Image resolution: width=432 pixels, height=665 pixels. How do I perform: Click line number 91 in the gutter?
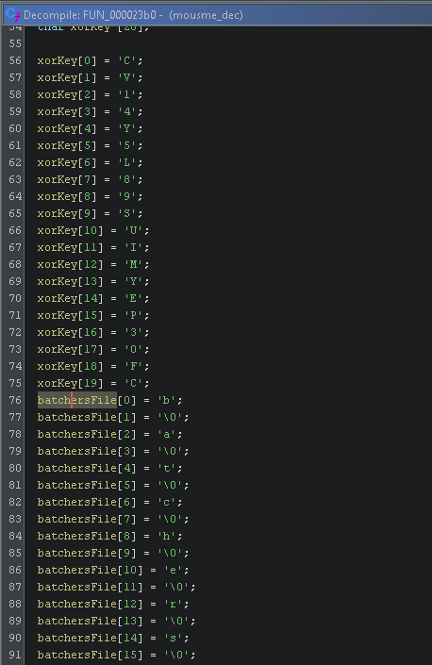click(15, 655)
